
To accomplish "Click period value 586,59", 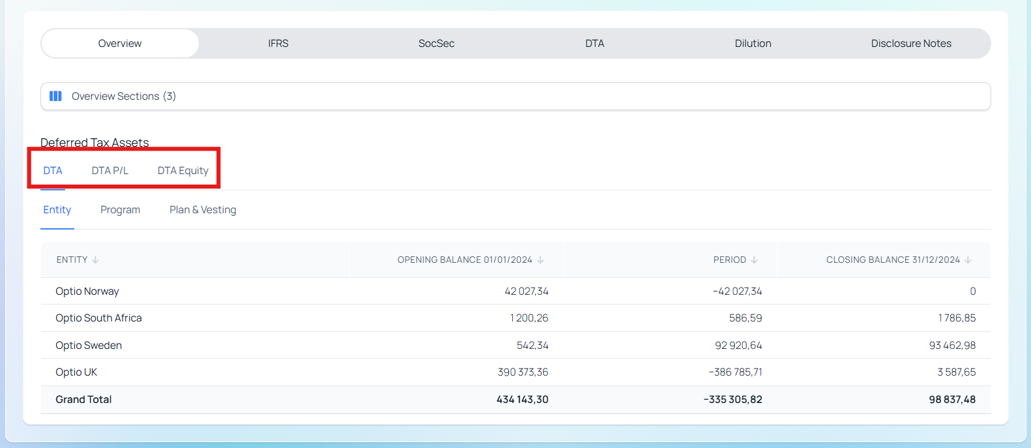I will point(746,318).
